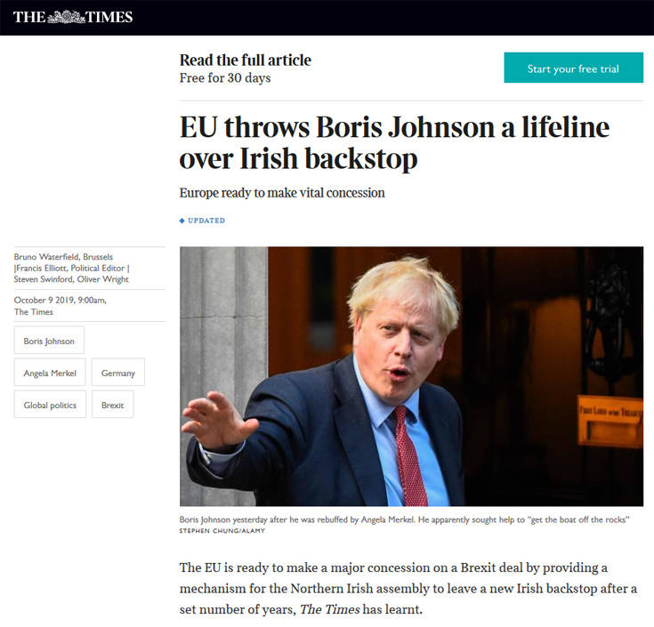Select the Germany topic tag
Screen dimensions: 654x627
tap(118, 373)
